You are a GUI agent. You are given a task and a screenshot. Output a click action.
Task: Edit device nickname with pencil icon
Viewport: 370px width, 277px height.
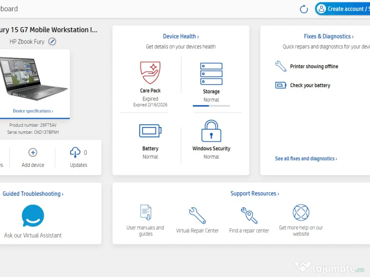click(52, 41)
